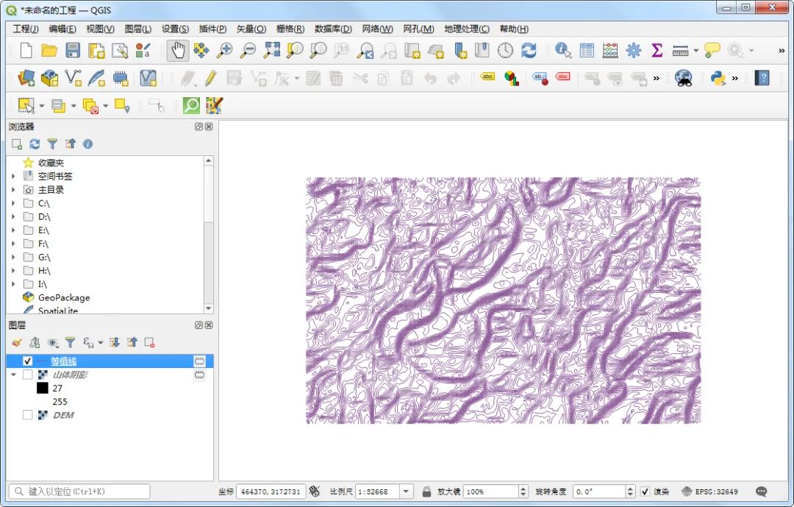Viewport: 794px width, 507px height.
Task: Open the 矢量 menu
Action: click(251, 29)
